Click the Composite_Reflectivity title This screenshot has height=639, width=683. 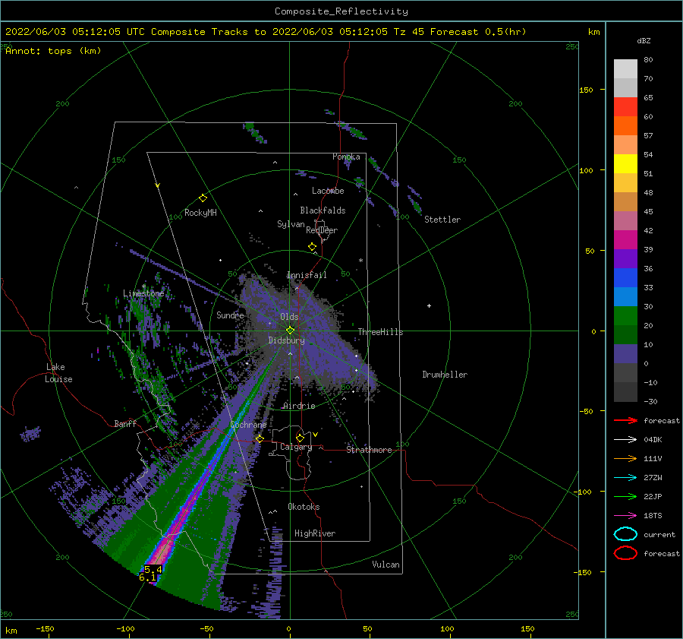pyautogui.click(x=341, y=11)
